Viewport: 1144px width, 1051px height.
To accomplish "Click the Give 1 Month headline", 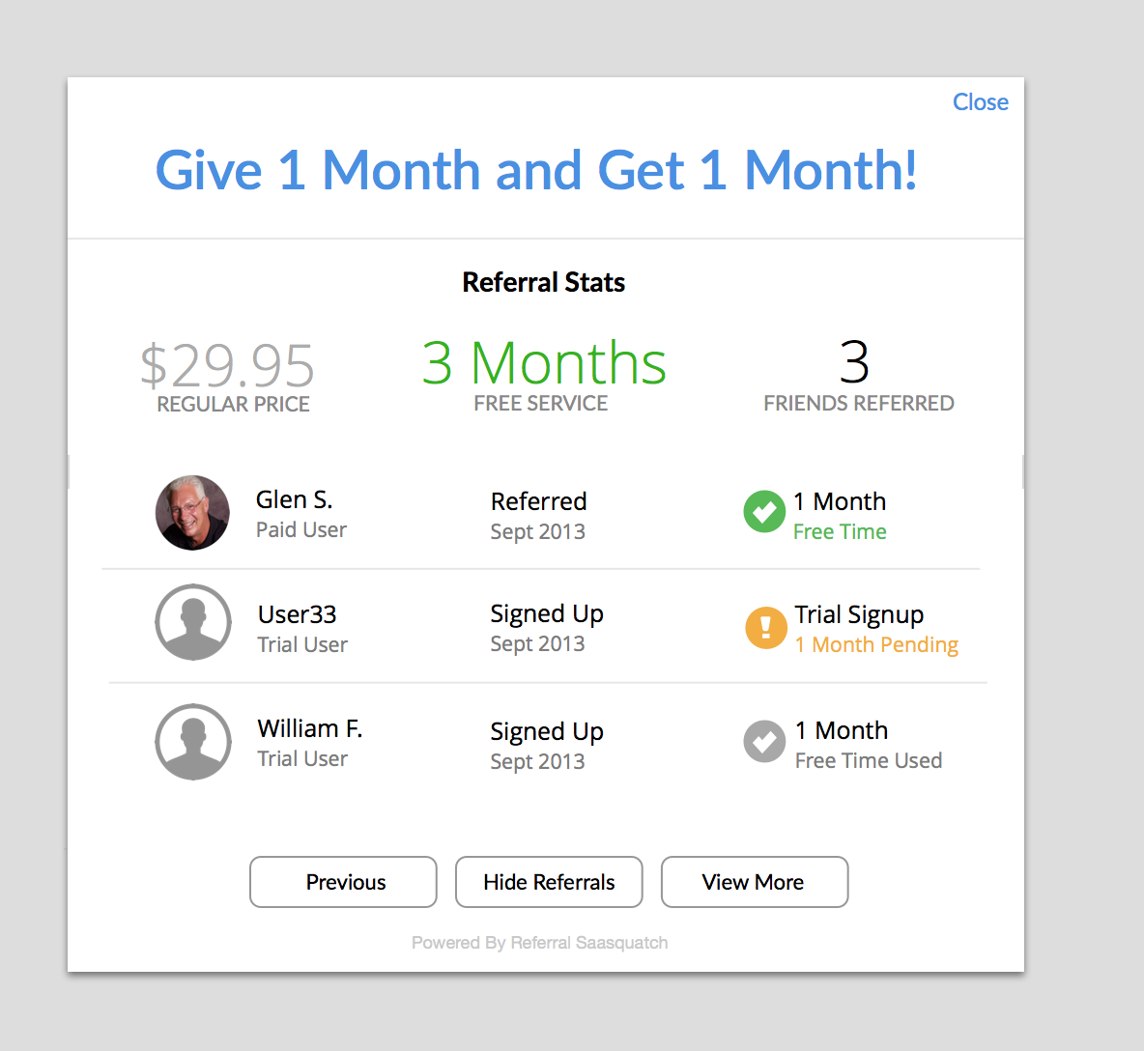I will pos(536,170).
